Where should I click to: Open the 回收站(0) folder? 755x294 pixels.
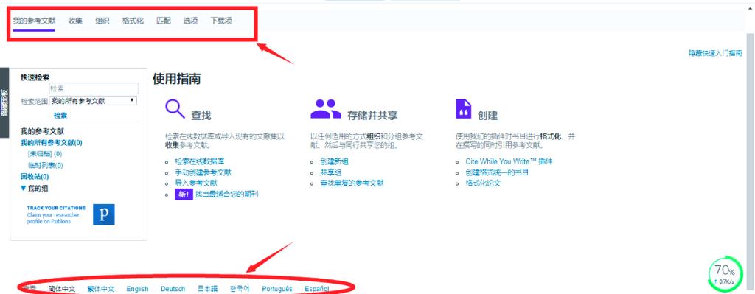pos(35,177)
